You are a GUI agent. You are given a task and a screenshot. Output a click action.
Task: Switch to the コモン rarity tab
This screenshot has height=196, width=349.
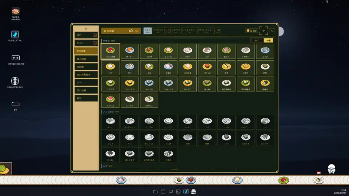148,30
